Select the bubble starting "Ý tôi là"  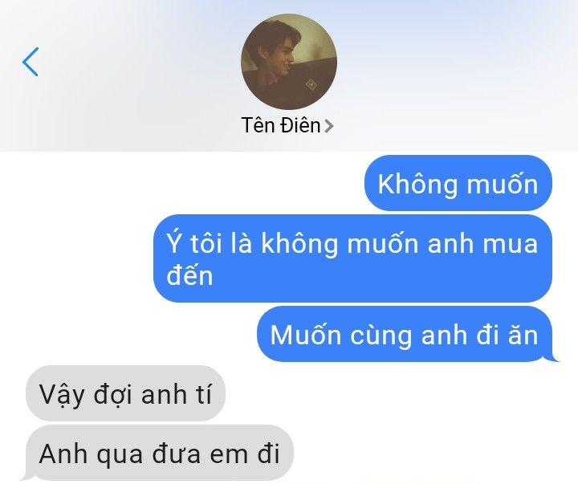352,258
